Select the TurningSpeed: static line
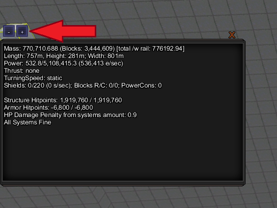The width and height of the screenshot is (277, 208). (33, 78)
